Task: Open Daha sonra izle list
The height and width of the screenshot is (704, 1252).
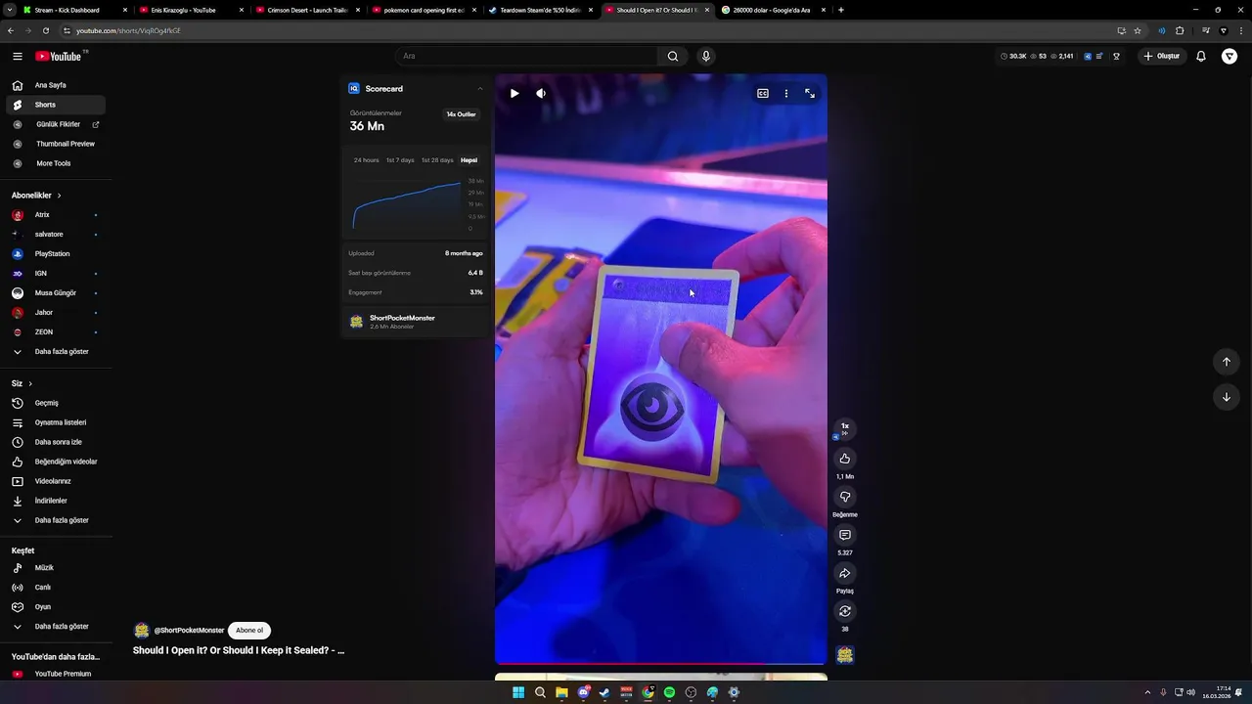Action: [x=56, y=442]
